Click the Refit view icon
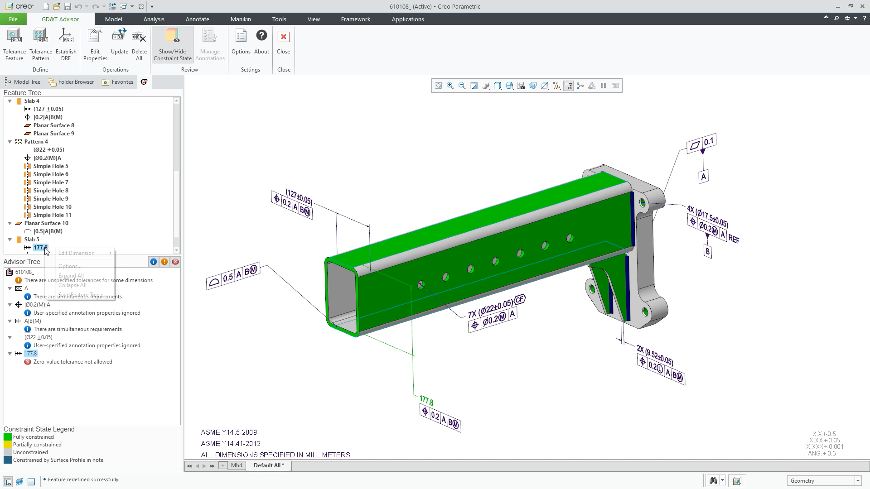Screen dimensions: 870x489 [439, 86]
